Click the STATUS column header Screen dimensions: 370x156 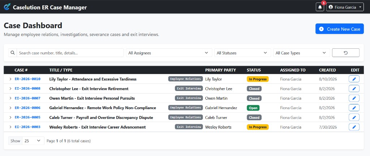coord(254,70)
